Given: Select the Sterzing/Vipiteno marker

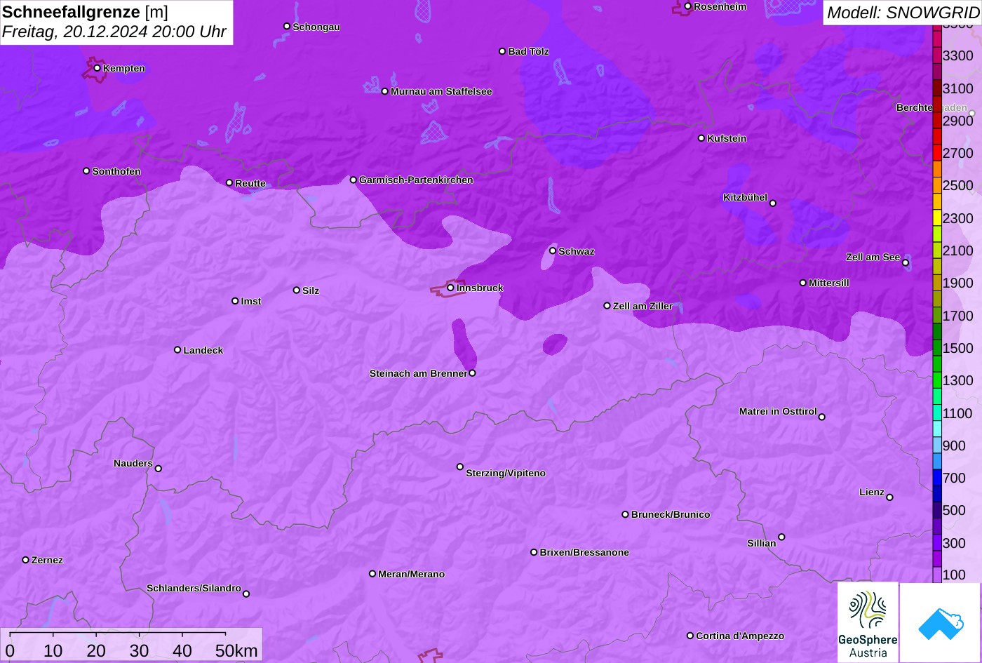Looking at the screenshot, I should point(460,467).
